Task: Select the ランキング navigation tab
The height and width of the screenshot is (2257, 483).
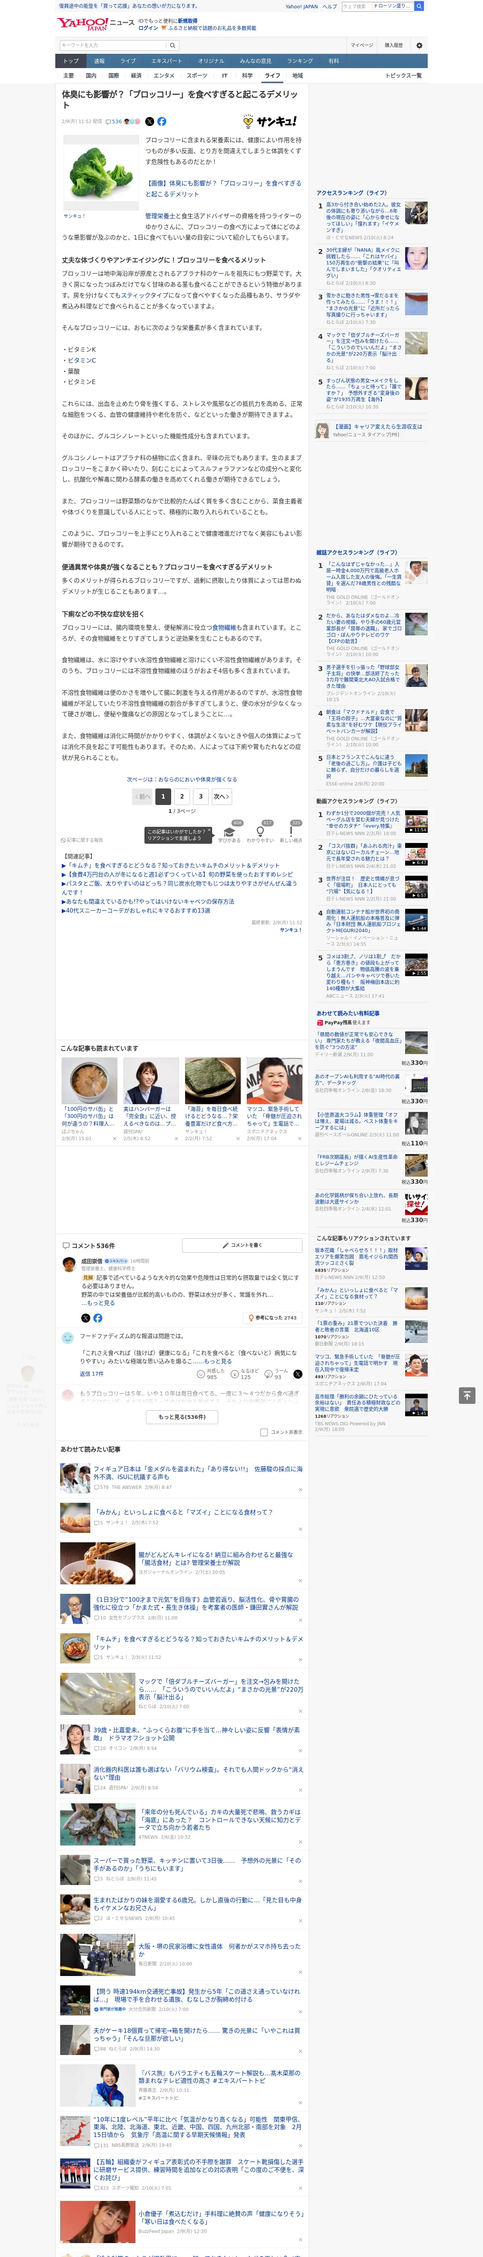Action: pyautogui.click(x=300, y=61)
